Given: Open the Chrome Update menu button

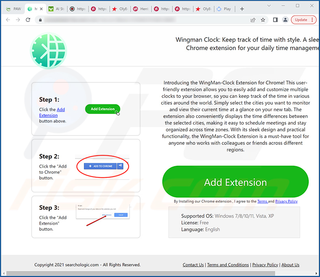Looking at the screenshot, I should pos(303,20).
